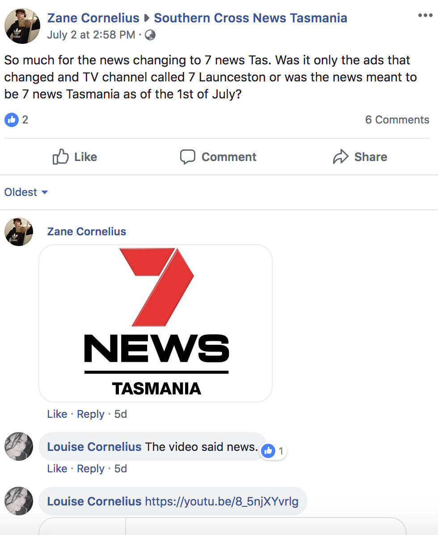Open the youtu.be/8_5njXYvrlg link
438x535 pixels.
pos(221,501)
